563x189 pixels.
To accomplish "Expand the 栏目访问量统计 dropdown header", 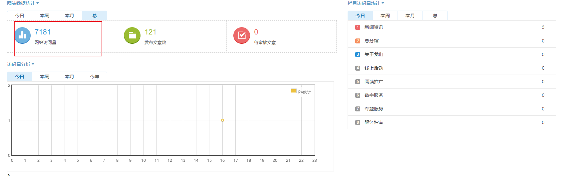I will (x=366, y=3).
